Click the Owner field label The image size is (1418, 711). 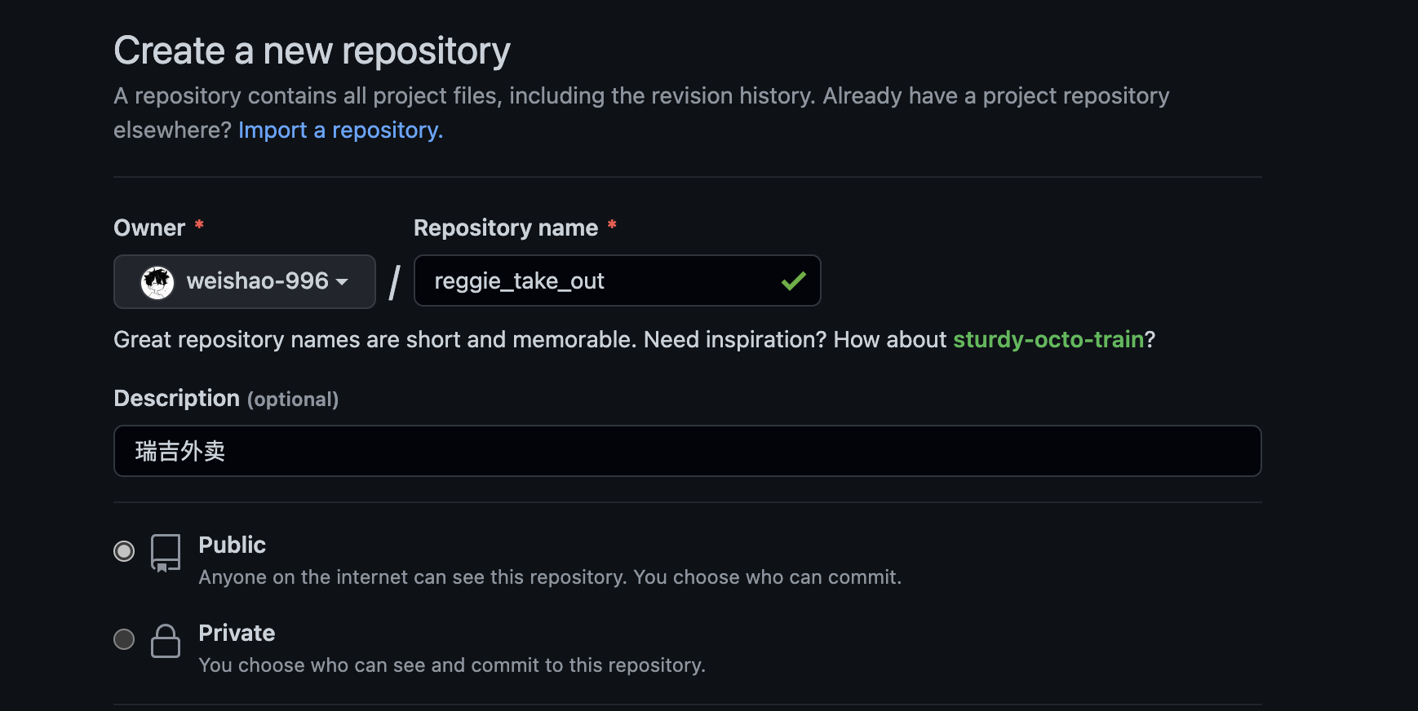click(149, 228)
